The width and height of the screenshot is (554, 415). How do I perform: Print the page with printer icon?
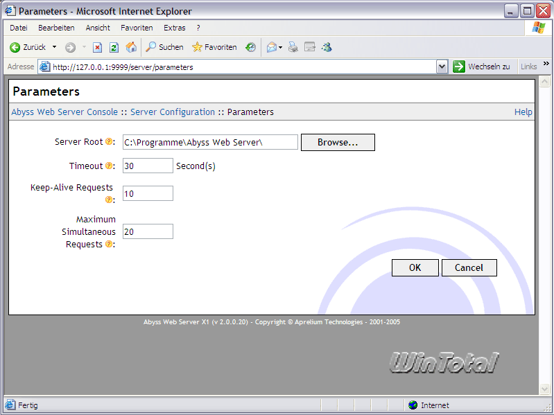tap(293, 47)
